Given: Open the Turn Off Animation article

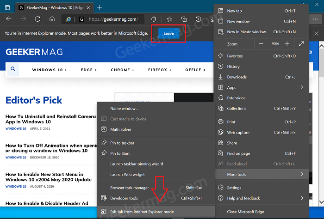Looking at the screenshot, I should pyautogui.click(x=51, y=148).
